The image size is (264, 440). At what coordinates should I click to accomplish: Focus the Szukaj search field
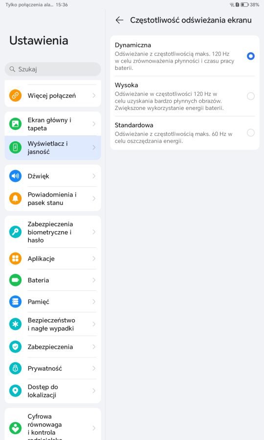[x=53, y=69]
